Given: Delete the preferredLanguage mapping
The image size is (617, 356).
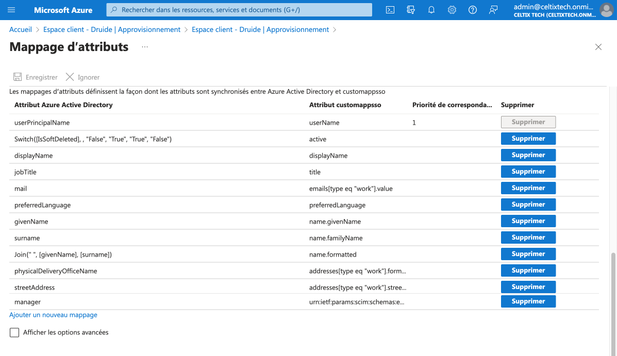Looking at the screenshot, I should [528, 205].
